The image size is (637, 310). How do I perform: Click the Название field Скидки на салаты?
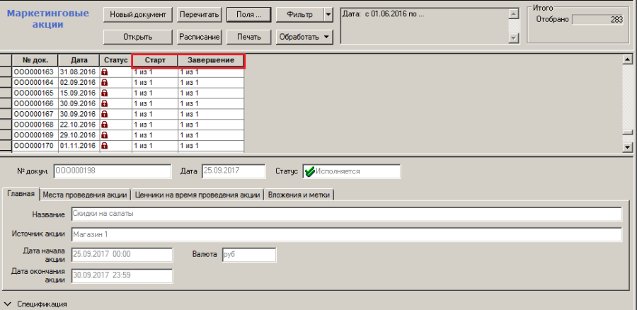(347, 214)
